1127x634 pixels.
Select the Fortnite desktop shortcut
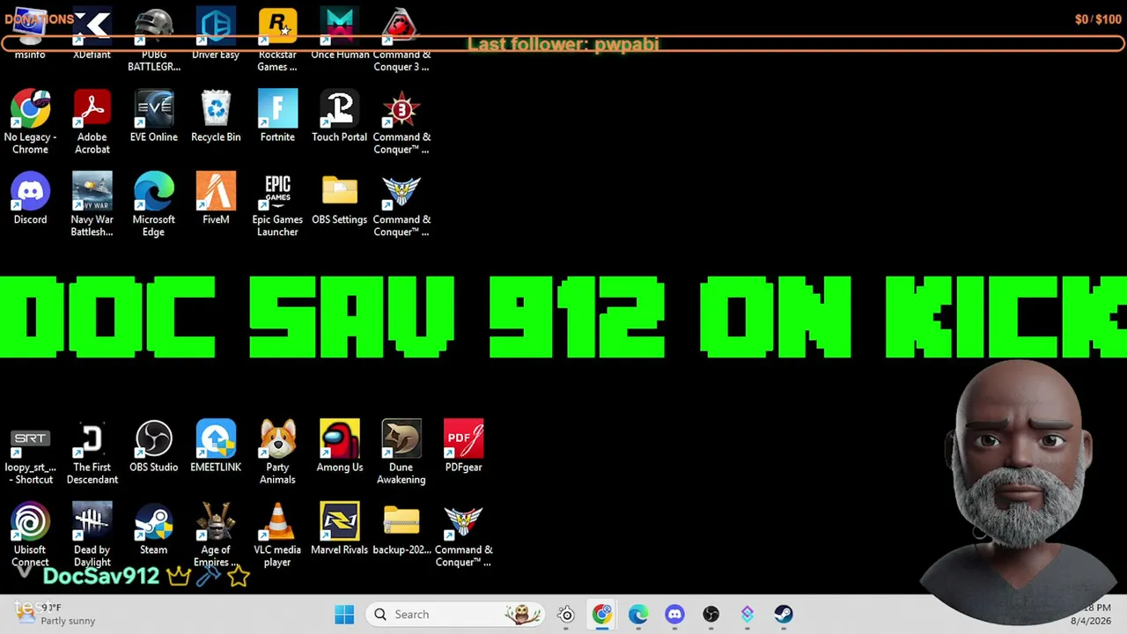click(x=277, y=116)
